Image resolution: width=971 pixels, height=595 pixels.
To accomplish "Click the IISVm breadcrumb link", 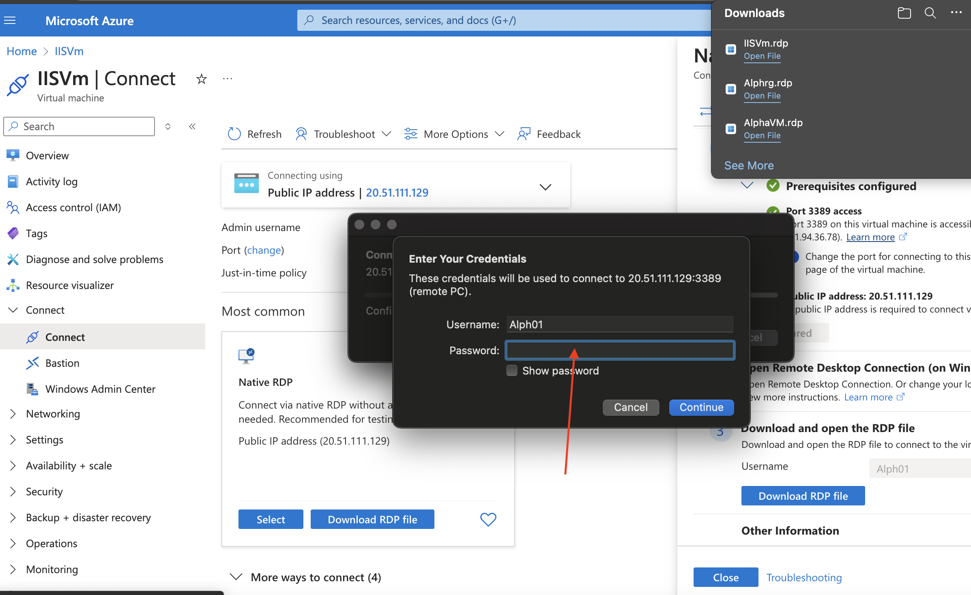I will coord(69,51).
